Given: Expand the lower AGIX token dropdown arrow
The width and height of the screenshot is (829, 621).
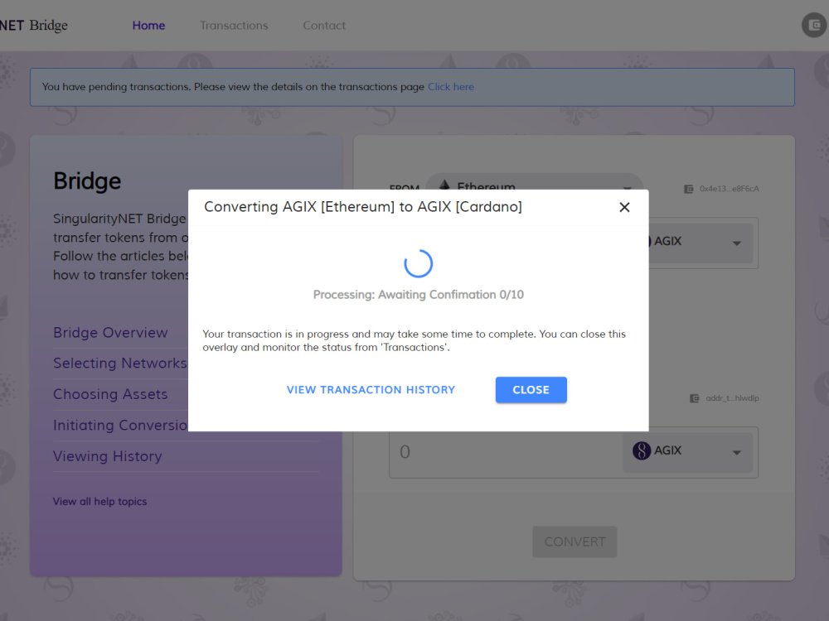Looking at the screenshot, I should 736,453.
